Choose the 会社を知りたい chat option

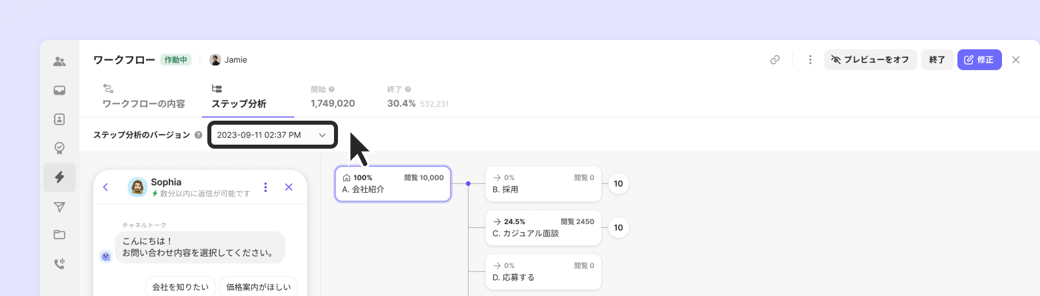point(180,287)
